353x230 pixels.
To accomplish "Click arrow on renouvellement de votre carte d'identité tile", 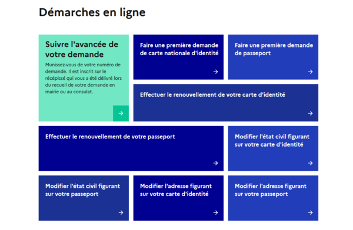I will (311, 113).
